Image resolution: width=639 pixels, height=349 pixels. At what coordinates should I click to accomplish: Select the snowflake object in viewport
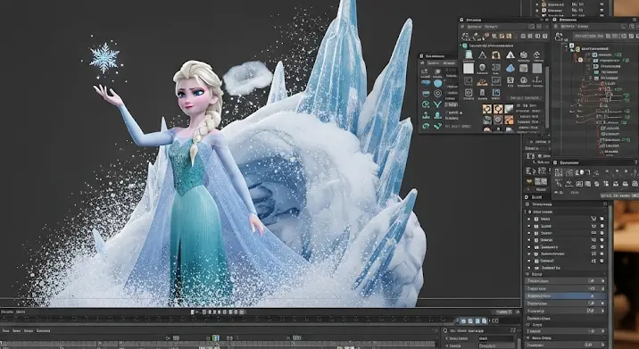[104, 58]
